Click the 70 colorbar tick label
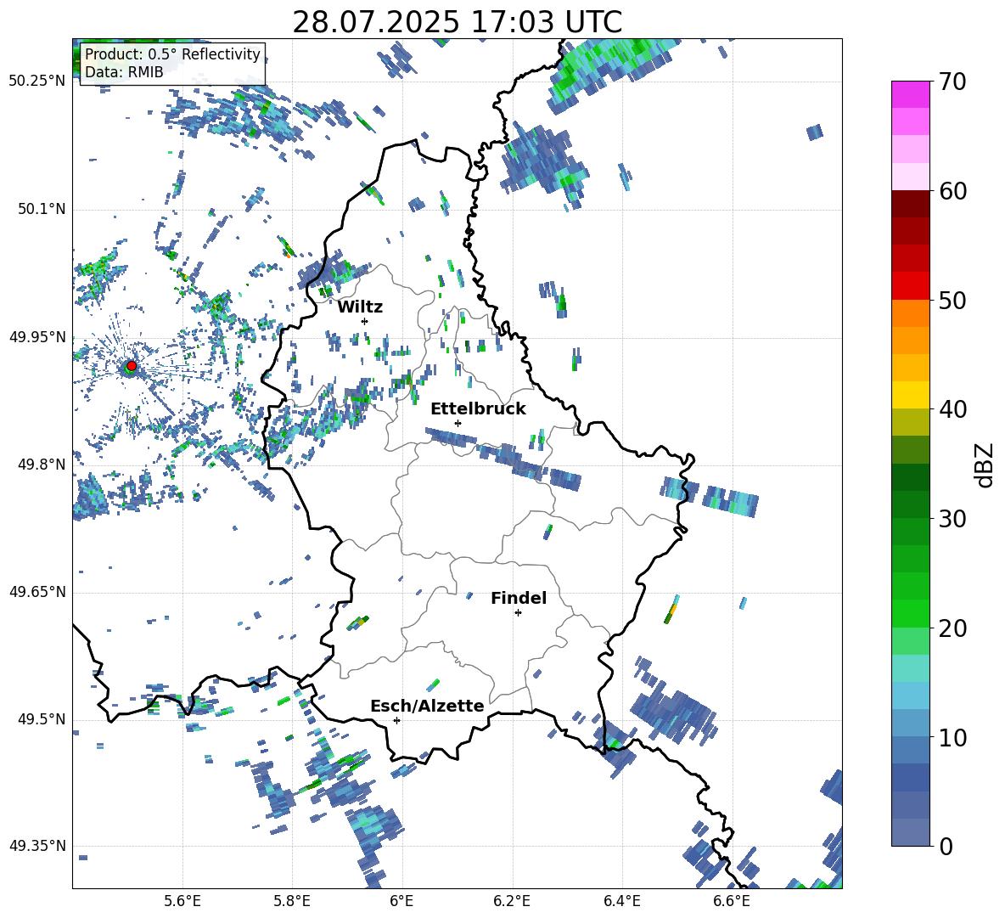Viewport: 1005px width, 918px height. coord(952,82)
